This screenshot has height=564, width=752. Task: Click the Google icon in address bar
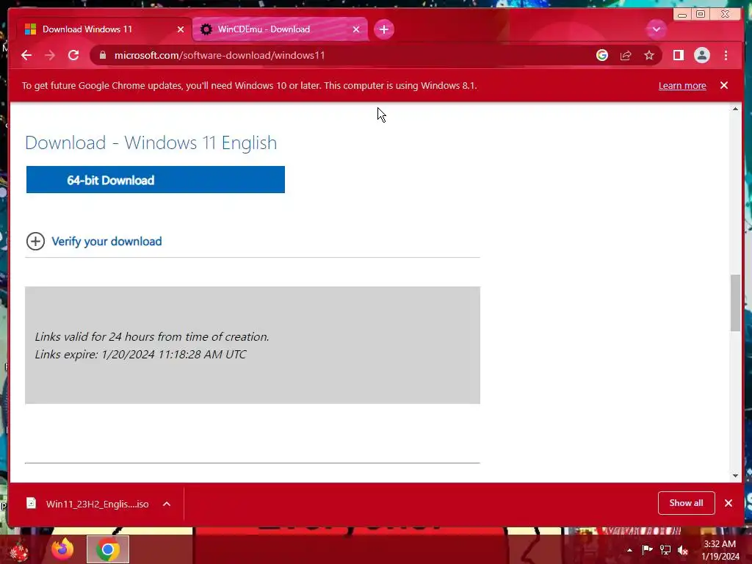click(x=602, y=55)
